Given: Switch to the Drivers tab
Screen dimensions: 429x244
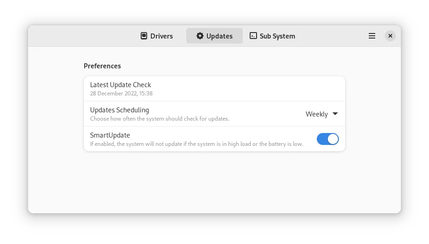Looking at the screenshot, I should click(x=157, y=36).
